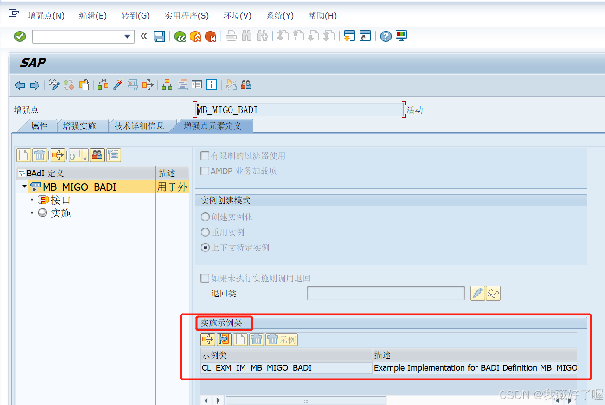Click the 示例 button in example class toolbar
The height and width of the screenshot is (405, 605).
click(282, 340)
